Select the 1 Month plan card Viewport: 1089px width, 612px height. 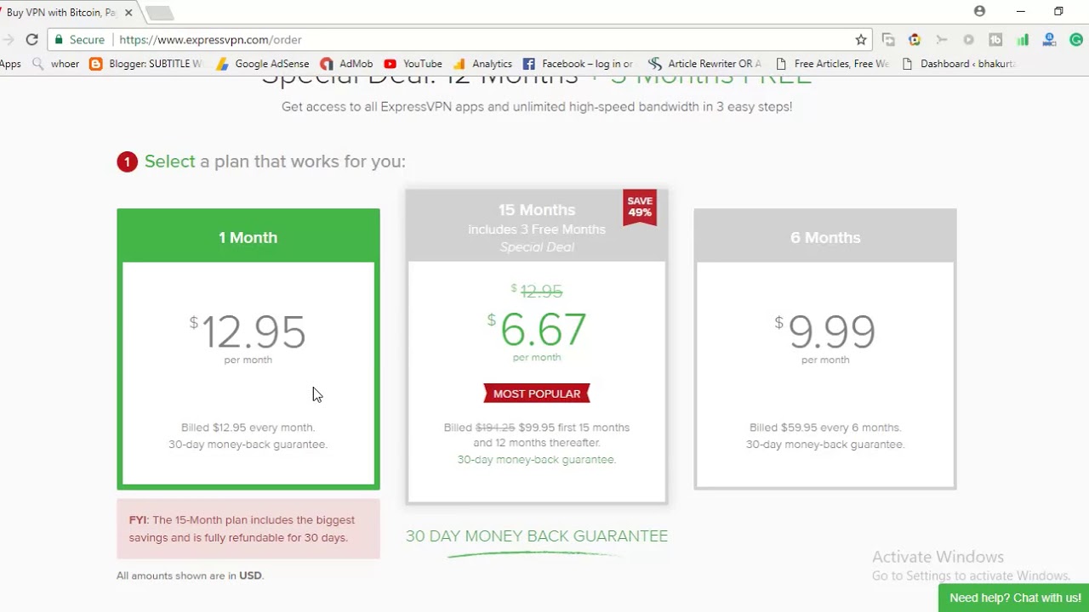(248, 349)
